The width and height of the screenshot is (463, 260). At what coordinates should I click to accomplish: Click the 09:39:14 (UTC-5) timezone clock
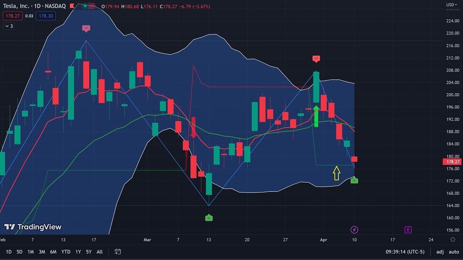click(405, 252)
